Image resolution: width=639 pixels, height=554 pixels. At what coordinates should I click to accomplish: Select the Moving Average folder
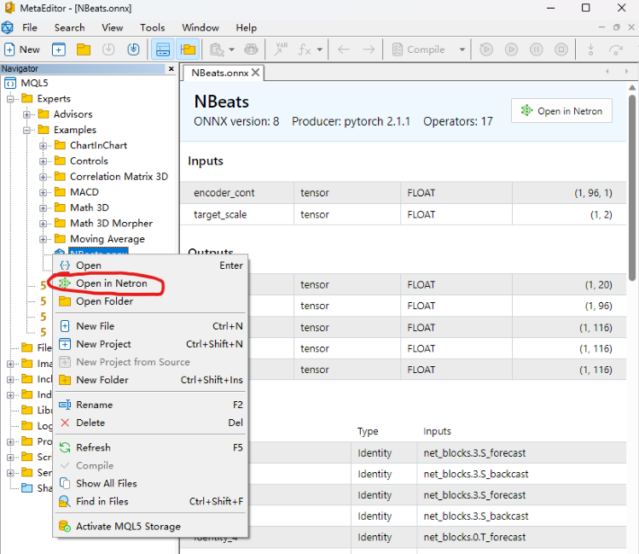[x=107, y=239]
